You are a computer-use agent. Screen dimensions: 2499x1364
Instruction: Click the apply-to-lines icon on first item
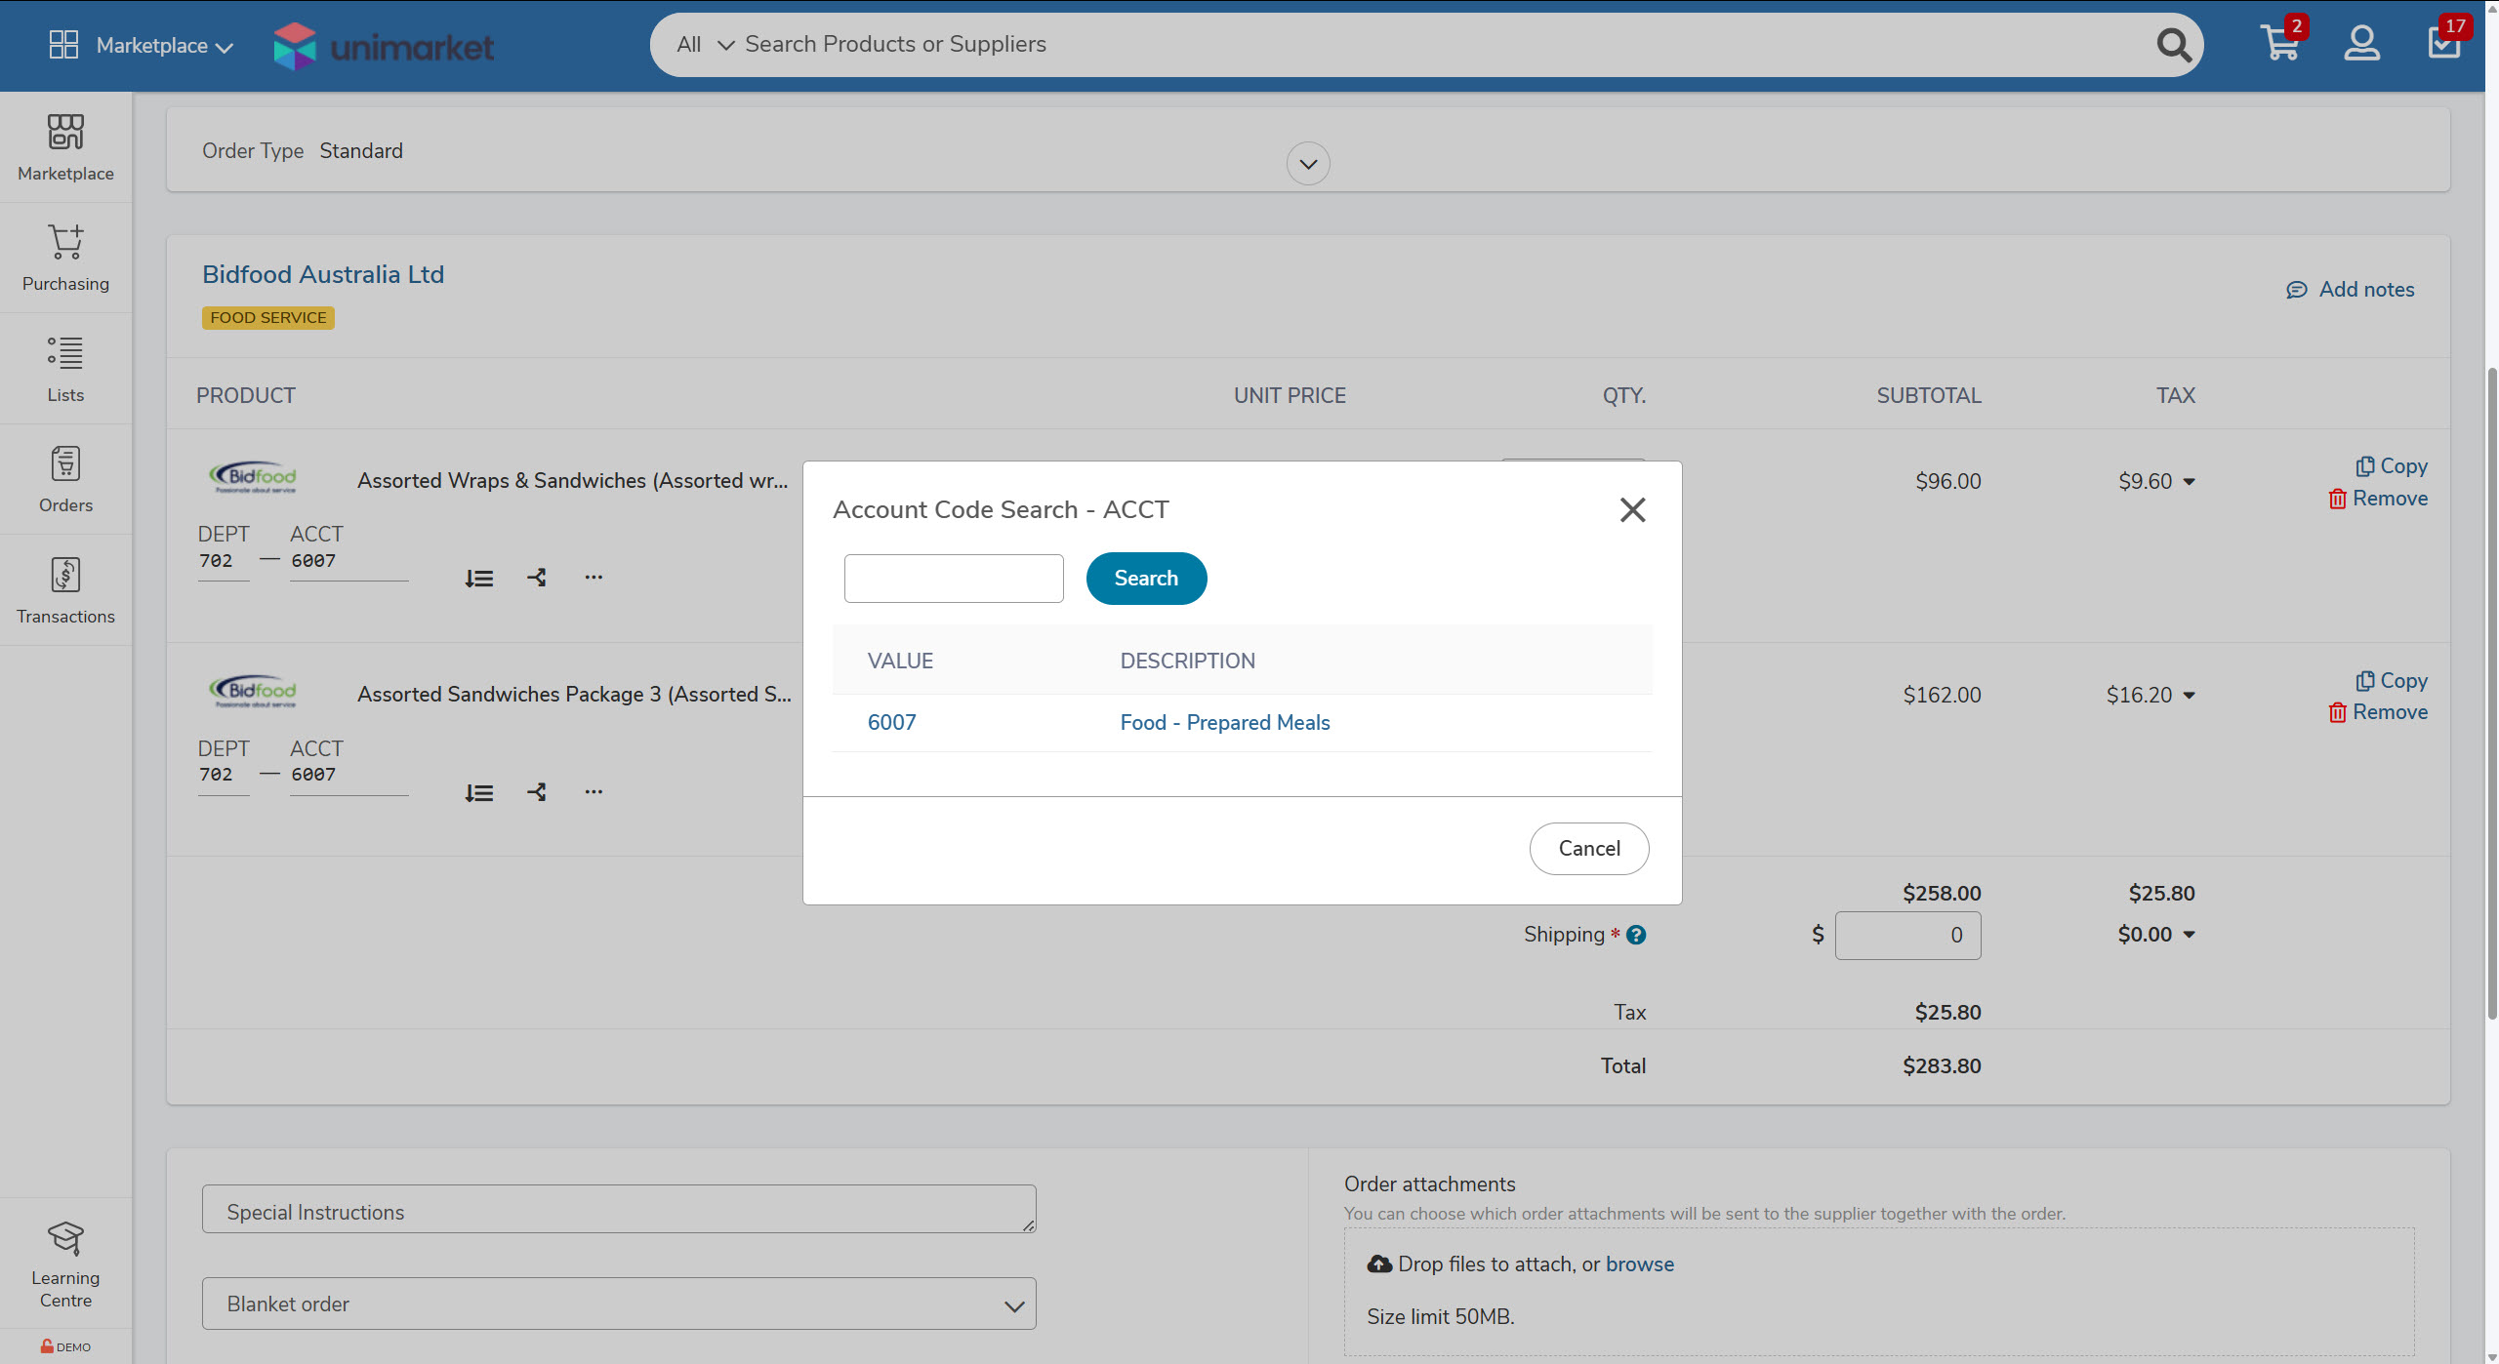[x=478, y=578]
